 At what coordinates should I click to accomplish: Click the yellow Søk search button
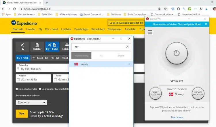22,114
